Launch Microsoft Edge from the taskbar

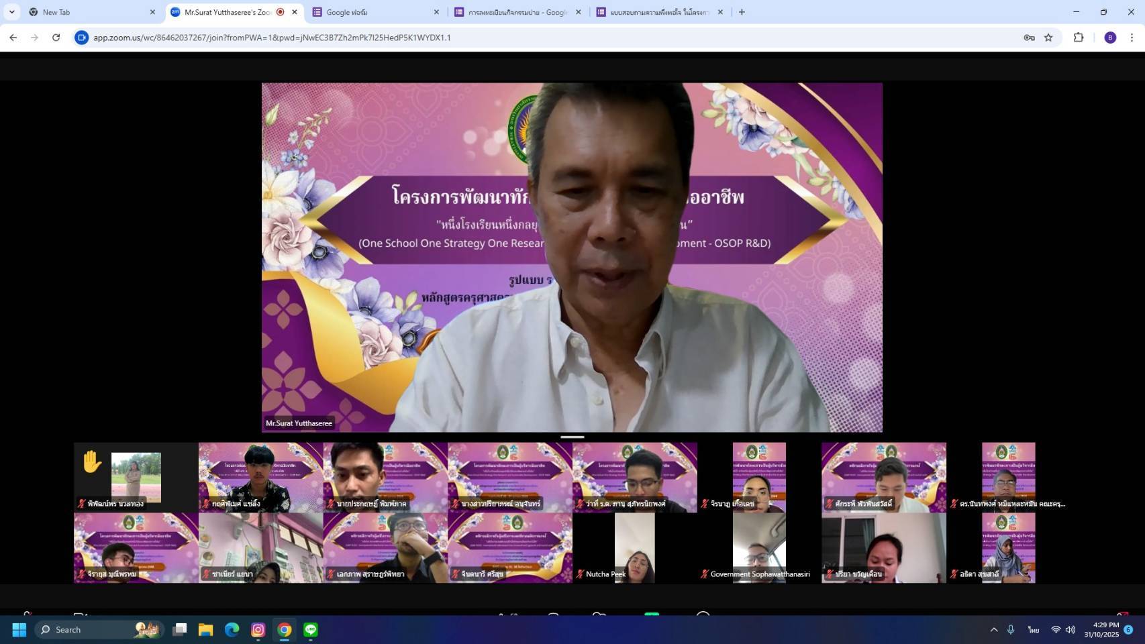[x=232, y=629]
